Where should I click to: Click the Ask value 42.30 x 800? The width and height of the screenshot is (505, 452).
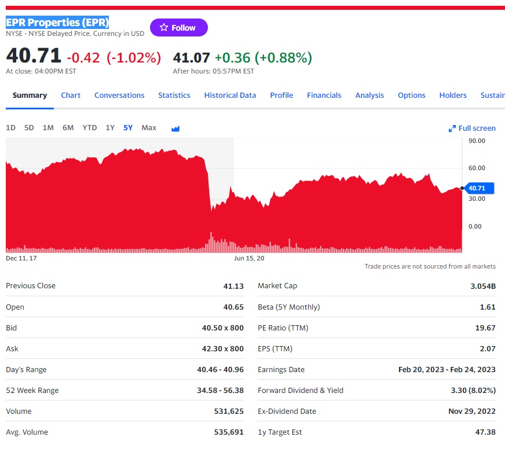pos(223,349)
